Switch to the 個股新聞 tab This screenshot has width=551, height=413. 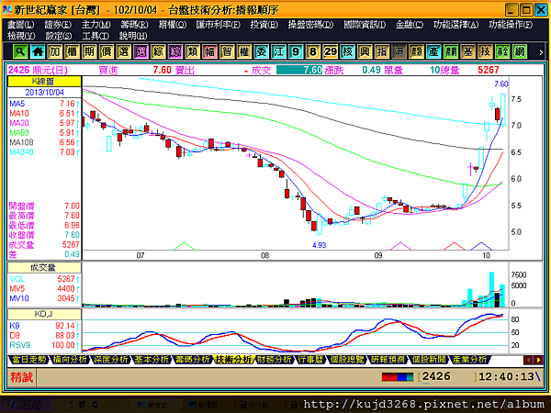click(429, 360)
